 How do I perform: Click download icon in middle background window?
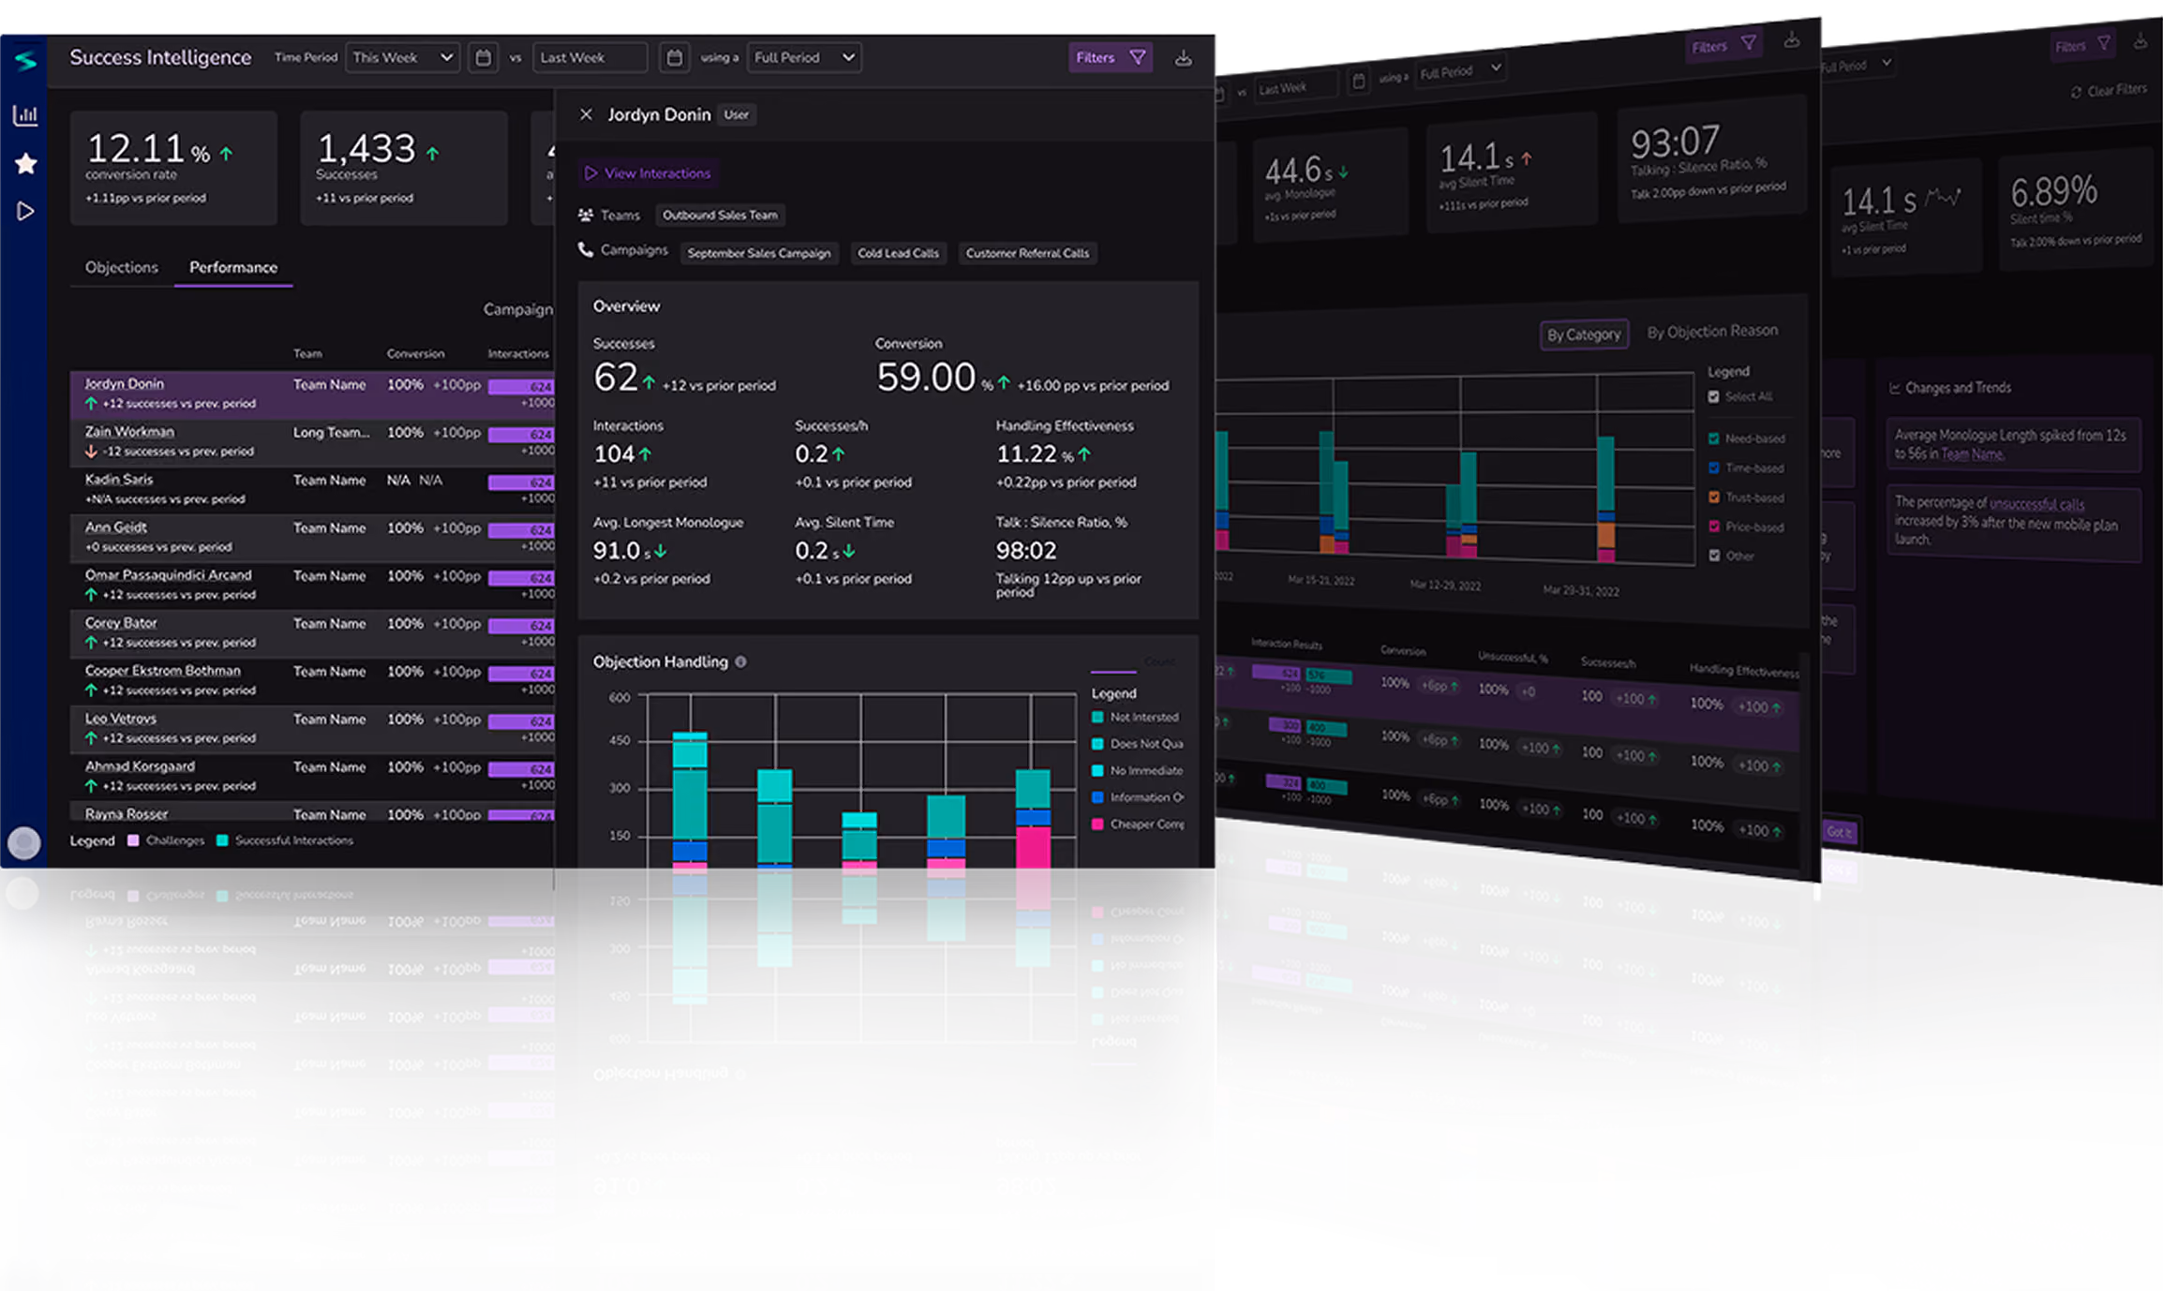point(1791,39)
